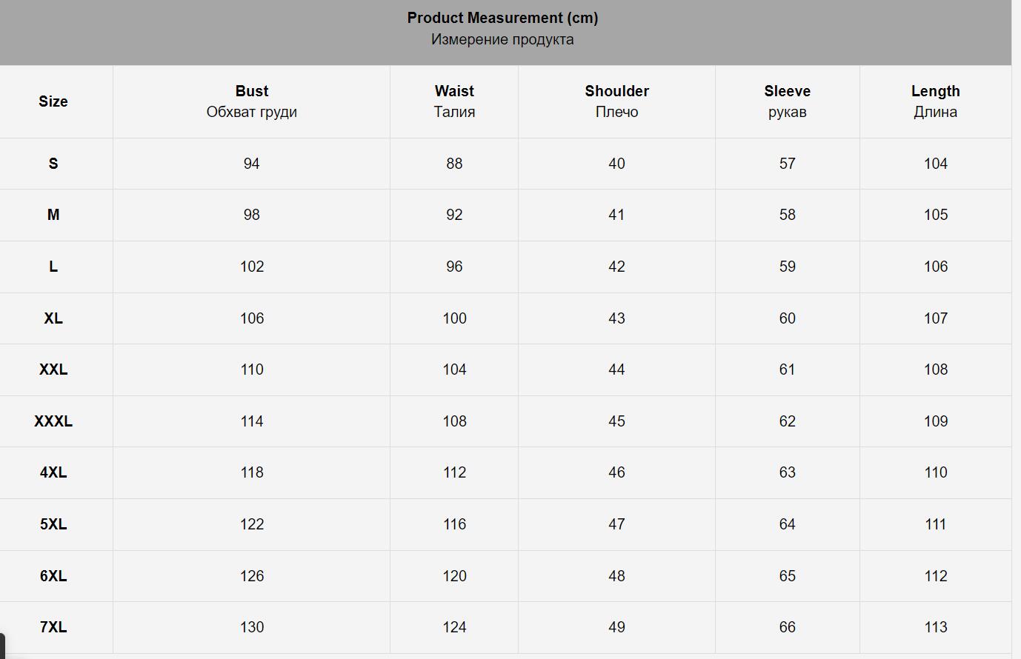The height and width of the screenshot is (659, 1021).
Task: Select the XXXL size row label
Action: tap(53, 421)
